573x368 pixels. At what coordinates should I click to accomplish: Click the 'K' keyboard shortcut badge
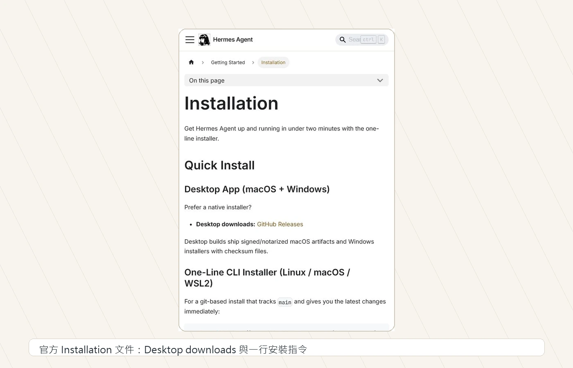tap(381, 40)
